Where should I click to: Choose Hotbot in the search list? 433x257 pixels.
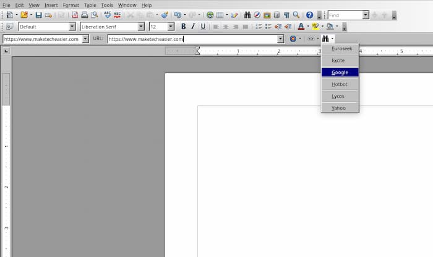340,84
